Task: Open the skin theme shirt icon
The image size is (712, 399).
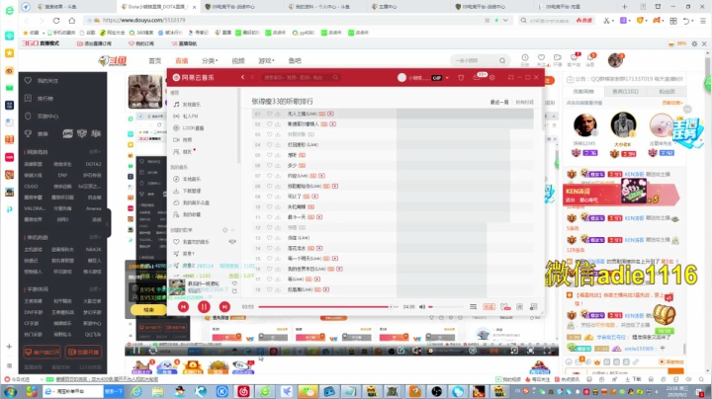Action: (x=461, y=78)
